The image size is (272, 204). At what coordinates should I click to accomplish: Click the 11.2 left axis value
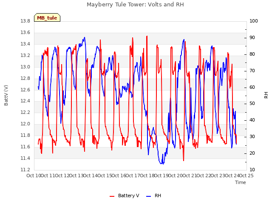click(x=25, y=170)
